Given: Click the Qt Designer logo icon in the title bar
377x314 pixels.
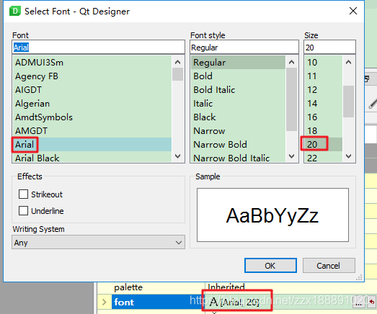Looking at the screenshot, I should 14,11.
